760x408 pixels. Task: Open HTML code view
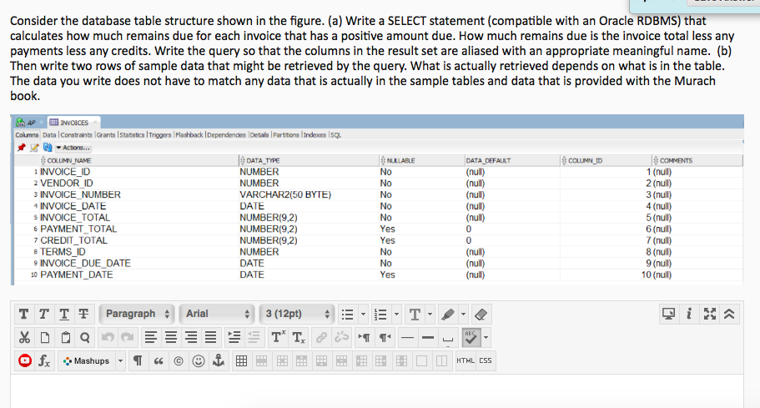pyautogui.click(x=466, y=360)
